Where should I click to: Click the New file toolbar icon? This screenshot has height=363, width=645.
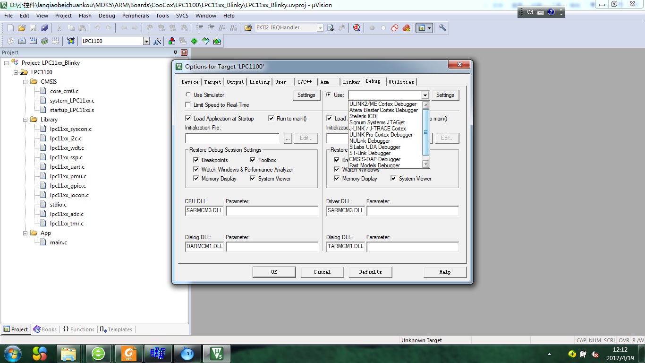[x=10, y=28]
